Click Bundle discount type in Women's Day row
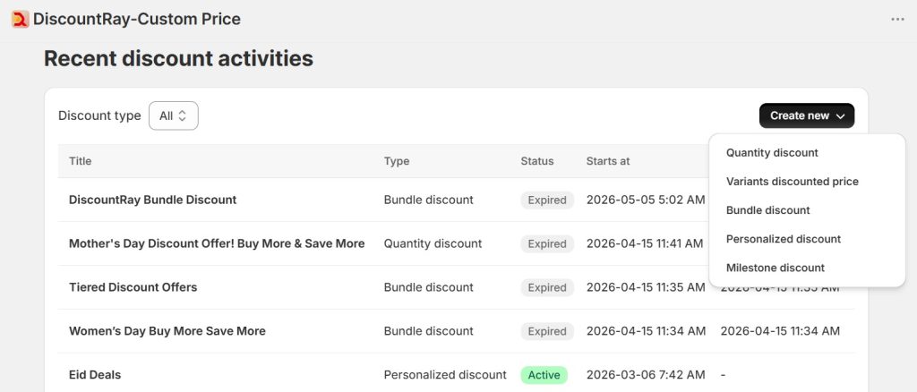 [x=429, y=330]
